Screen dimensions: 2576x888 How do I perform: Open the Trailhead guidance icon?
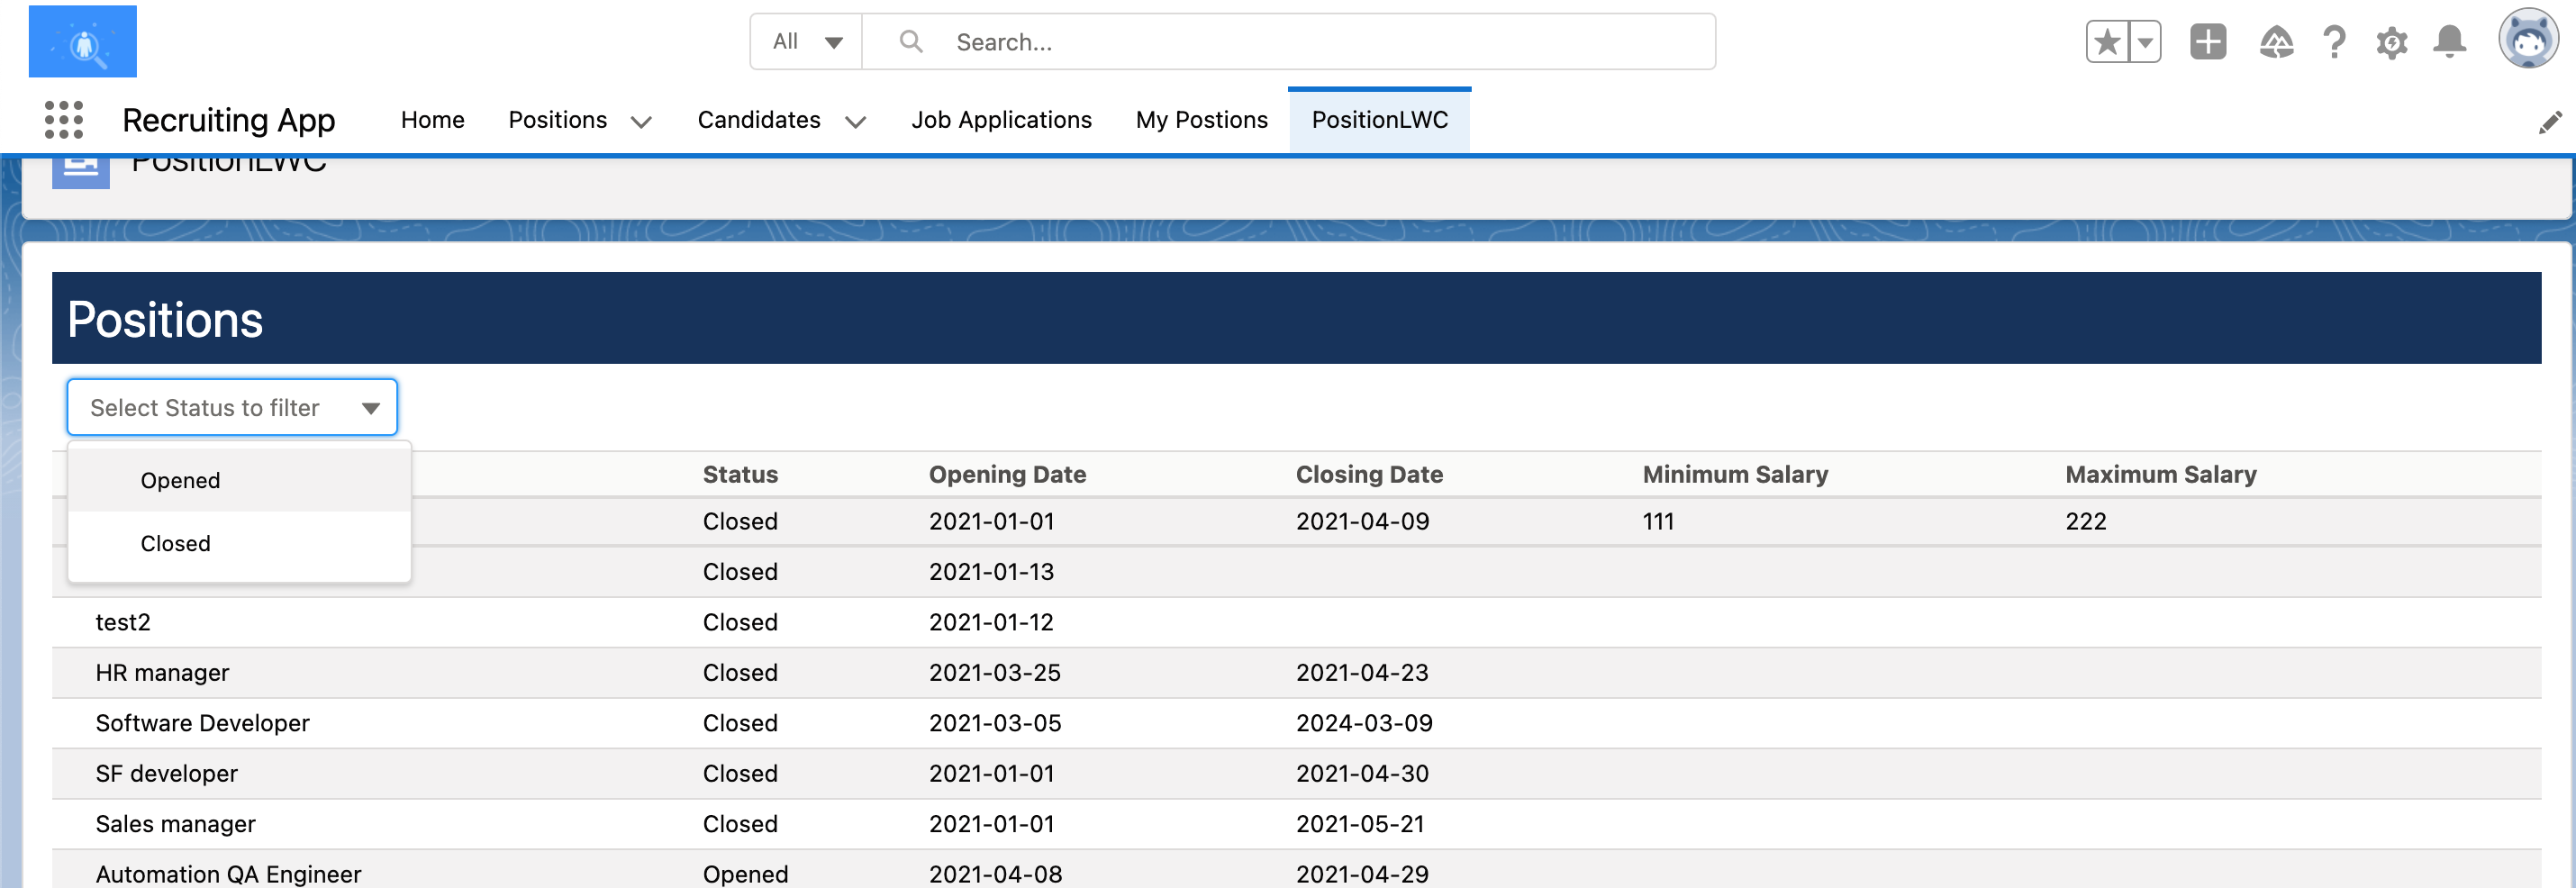pyautogui.click(x=2276, y=42)
